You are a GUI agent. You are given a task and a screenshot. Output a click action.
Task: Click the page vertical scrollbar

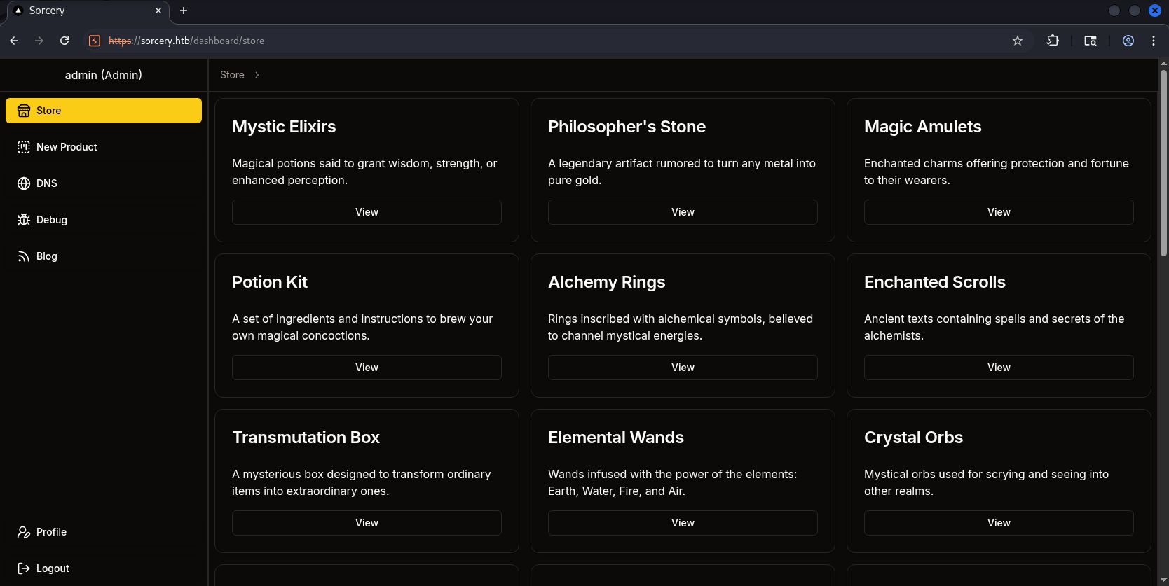pos(1163,161)
